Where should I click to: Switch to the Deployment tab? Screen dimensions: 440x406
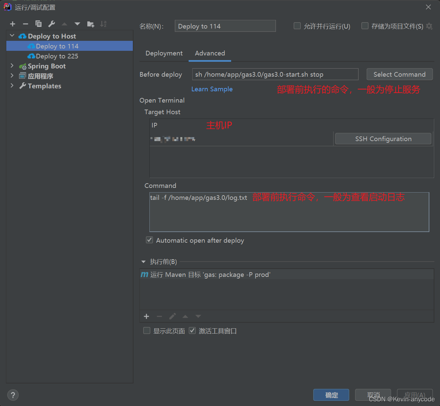click(164, 53)
